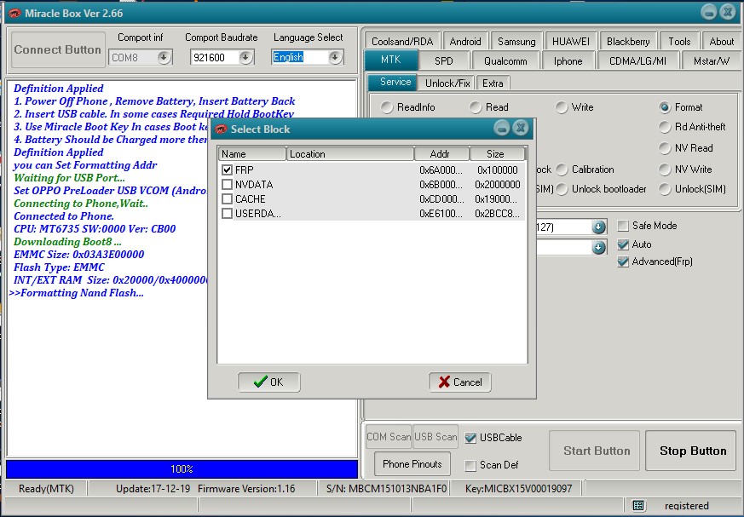Minimize the Miracle Box main window
Screen dimensions: 744x517
pyautogui.click(x=708, y=12)
